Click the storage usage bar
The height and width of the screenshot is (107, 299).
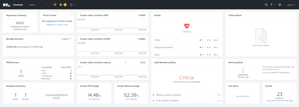[39, 51]
